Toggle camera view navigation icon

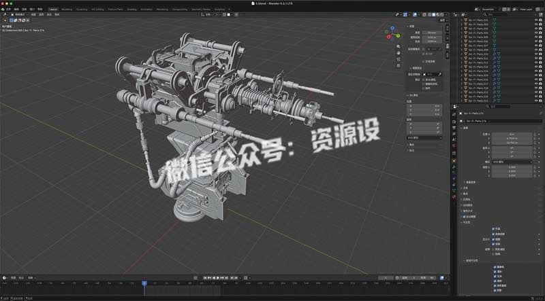399,59
